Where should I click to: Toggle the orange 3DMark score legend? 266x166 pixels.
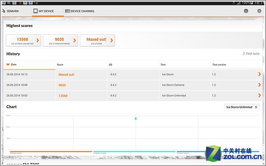pos(51,151)
